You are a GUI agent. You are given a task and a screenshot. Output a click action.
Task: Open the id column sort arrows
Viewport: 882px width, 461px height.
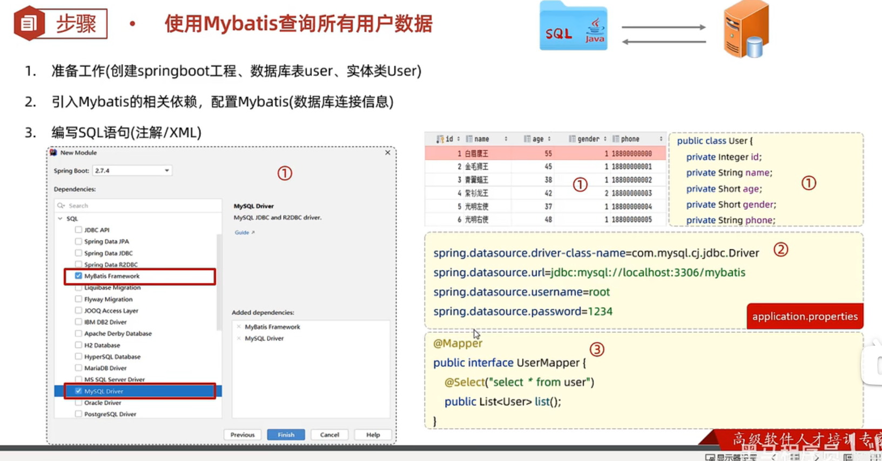[x=459, y=139]
